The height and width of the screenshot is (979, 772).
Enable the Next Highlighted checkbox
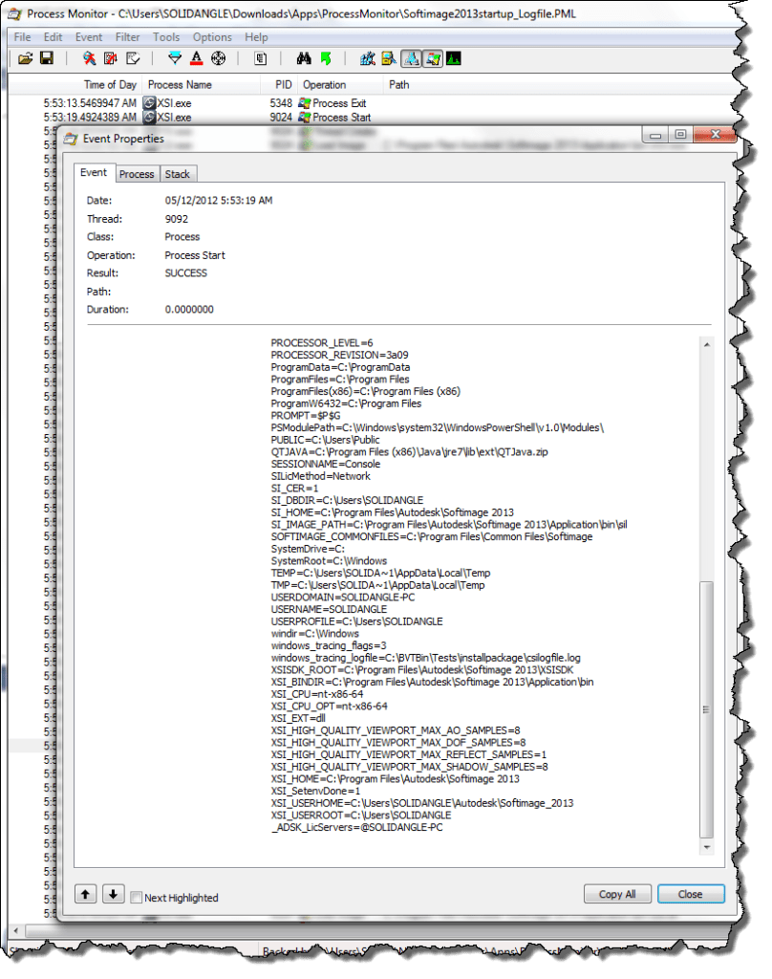pos(137,898)
